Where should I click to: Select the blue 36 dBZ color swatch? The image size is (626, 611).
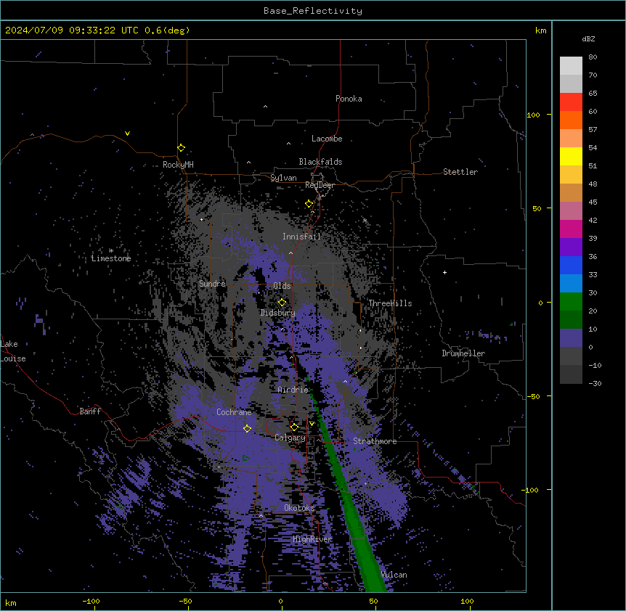(571, 265)
